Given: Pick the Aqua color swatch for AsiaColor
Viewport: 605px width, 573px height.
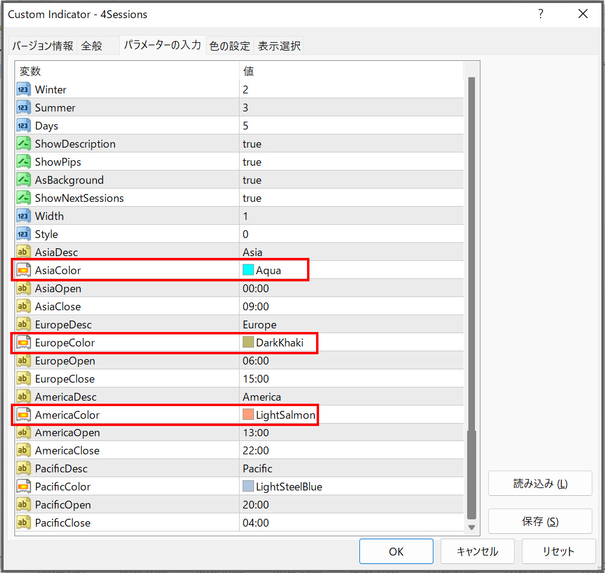Looking at the screenshot, I should [x=248, y=270].
